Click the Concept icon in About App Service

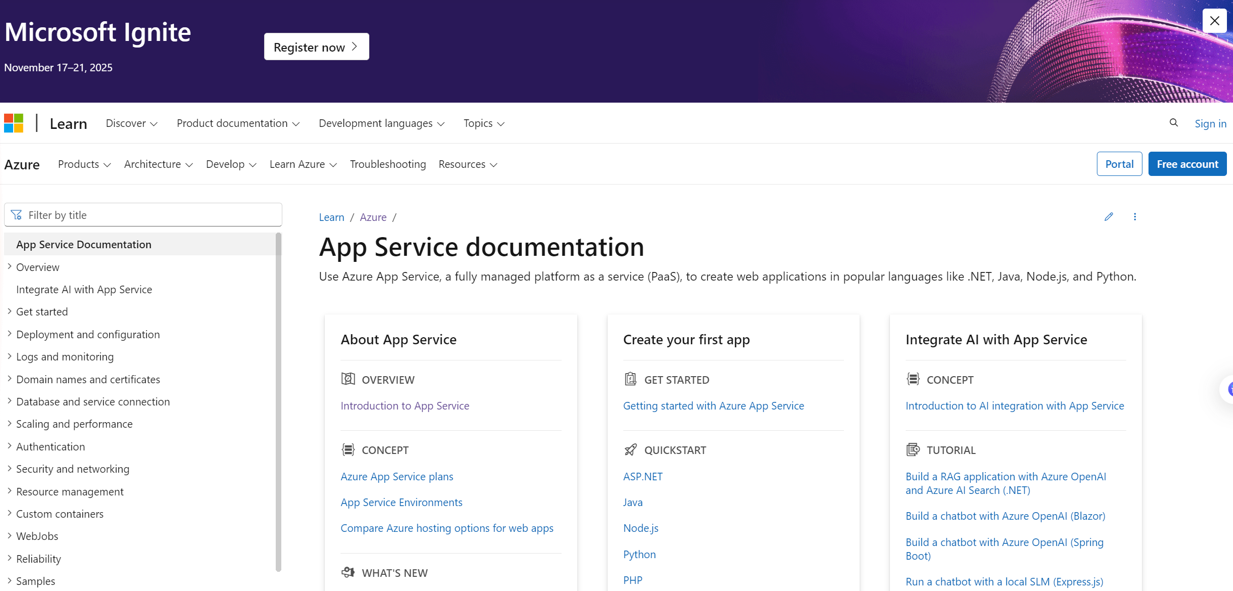point(348,449)
